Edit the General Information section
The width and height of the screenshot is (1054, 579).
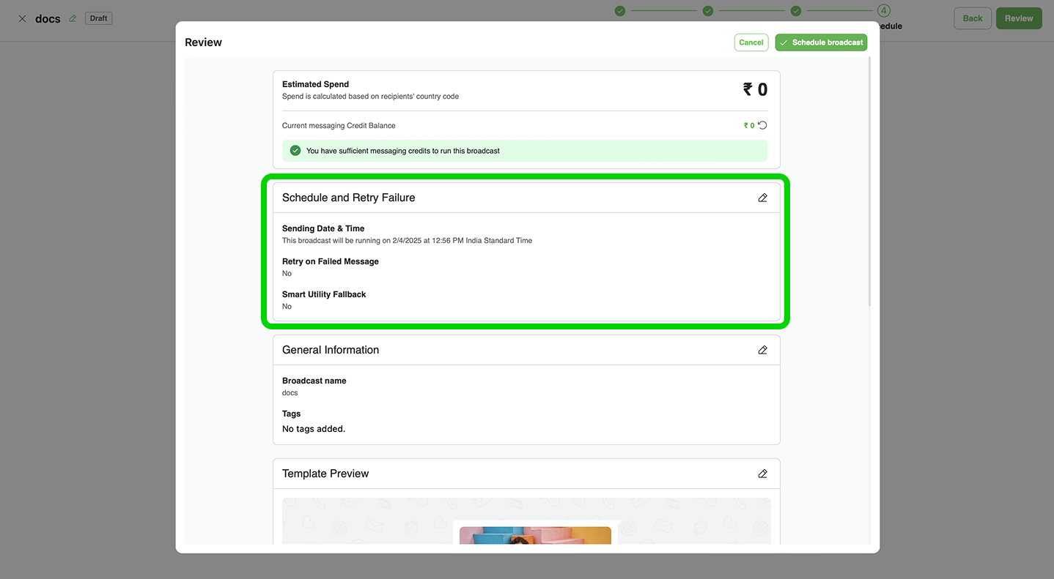(x=762, y=350)
